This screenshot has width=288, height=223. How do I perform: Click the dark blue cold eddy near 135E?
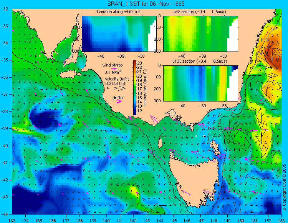point(43,119)
